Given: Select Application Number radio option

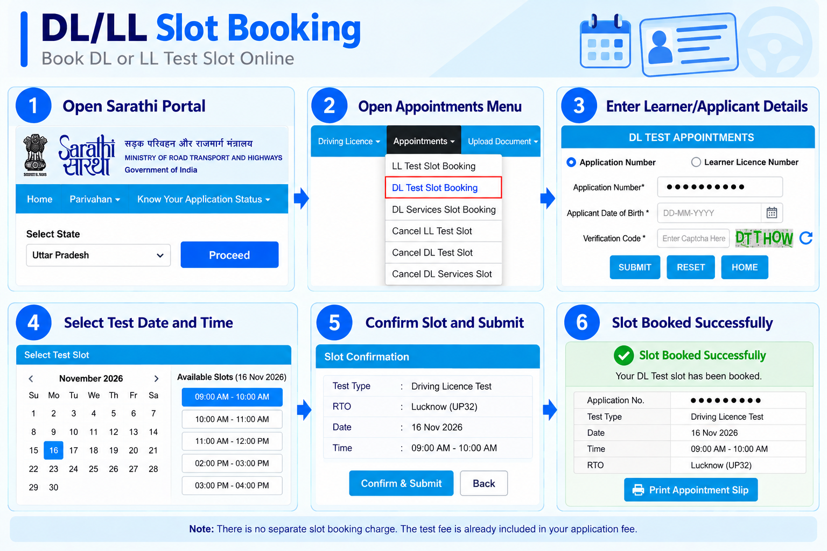Looking at the screenshot, I should (571, 162).
